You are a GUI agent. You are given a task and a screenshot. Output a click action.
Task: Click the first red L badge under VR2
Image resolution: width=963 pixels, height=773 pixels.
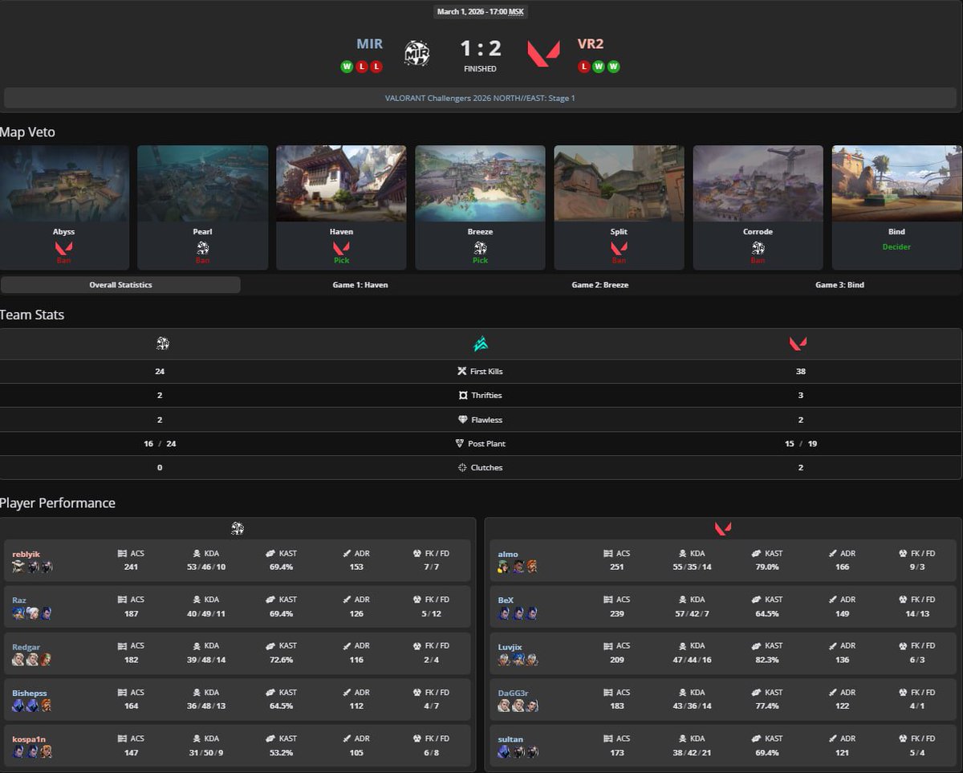tap(583, 67)
